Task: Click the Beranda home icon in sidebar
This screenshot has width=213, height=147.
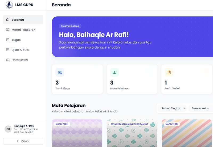Action: [8, 20]
